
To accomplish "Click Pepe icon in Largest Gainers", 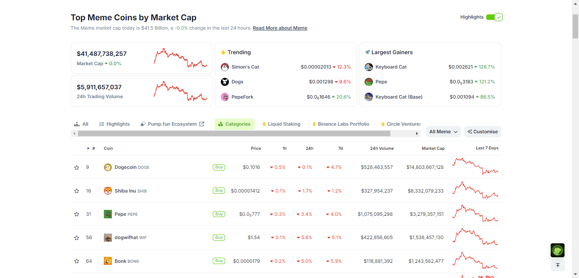I will click(369, 82).
